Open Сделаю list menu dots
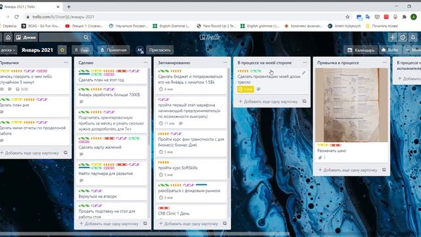 [x=145, y=63]
